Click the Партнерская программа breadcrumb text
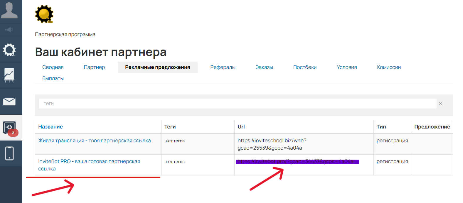The height and width of the screenshot is (203, 463). coord(65,34)
